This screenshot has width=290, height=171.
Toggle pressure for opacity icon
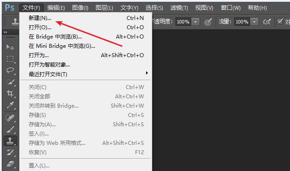pyautogui.click(x=208, y=22)
